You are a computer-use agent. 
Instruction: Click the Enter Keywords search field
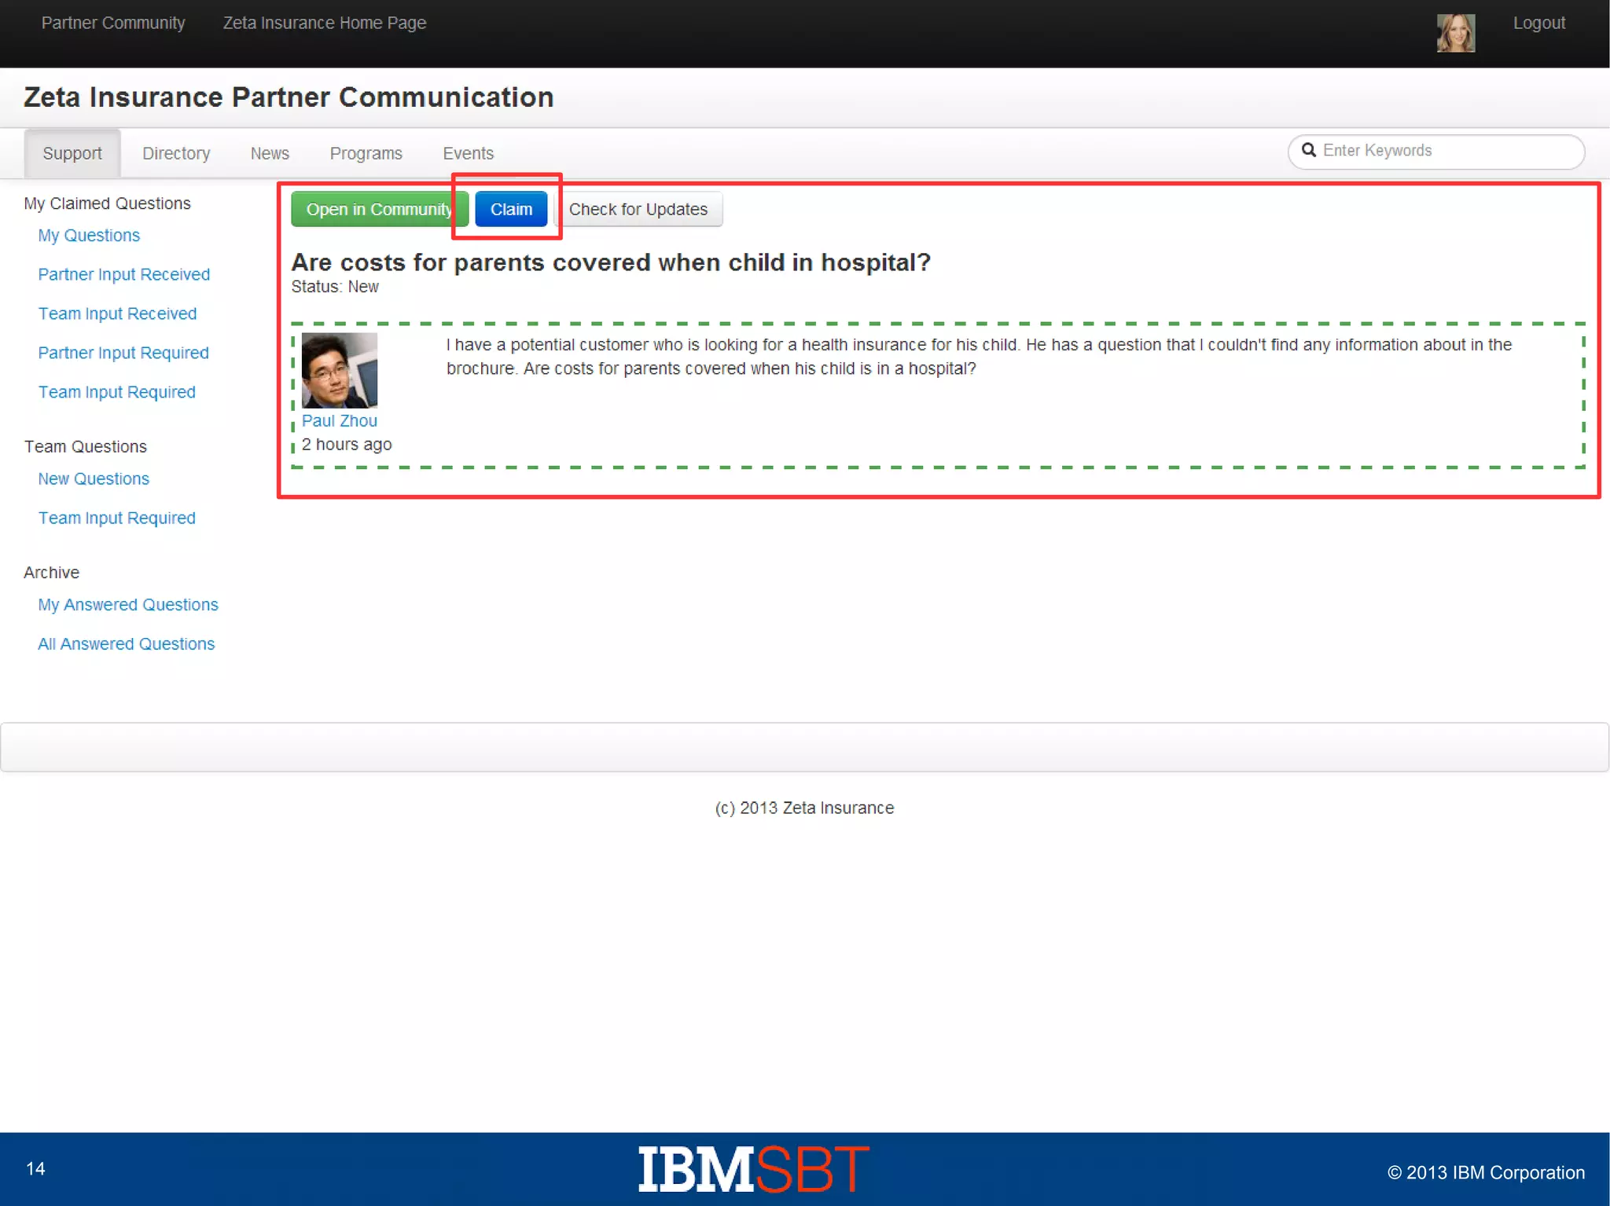pos(1436,151)
